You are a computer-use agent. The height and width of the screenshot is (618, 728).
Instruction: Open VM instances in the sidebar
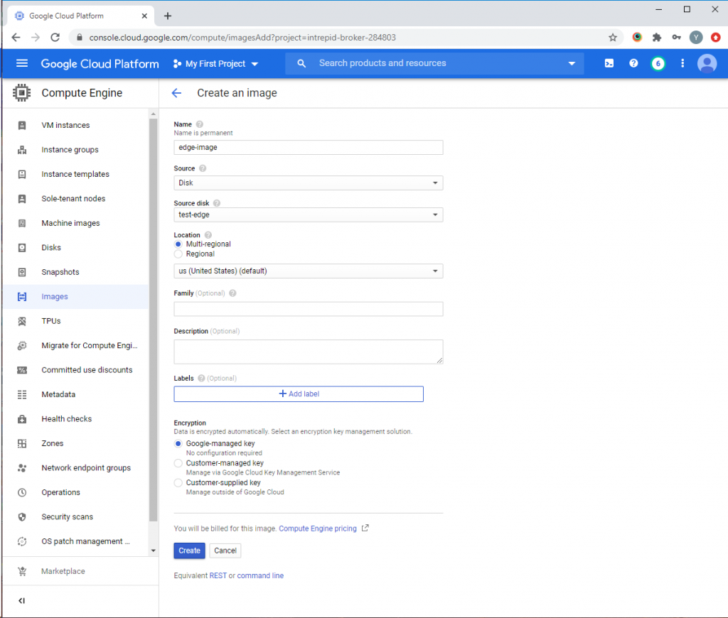65,125
